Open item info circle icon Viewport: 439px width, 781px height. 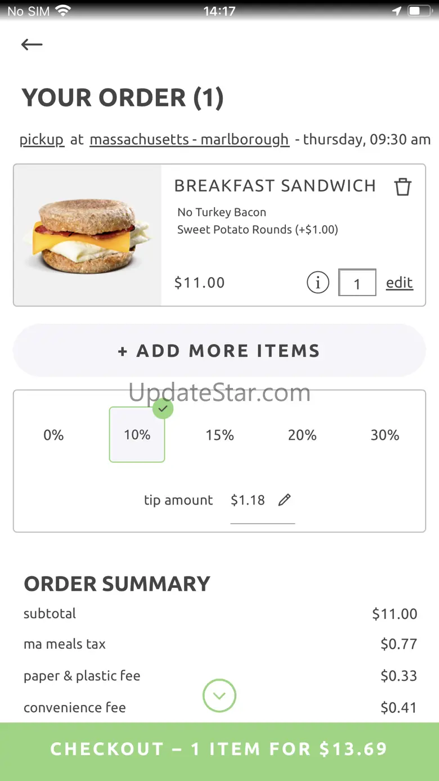pos(318,282)
